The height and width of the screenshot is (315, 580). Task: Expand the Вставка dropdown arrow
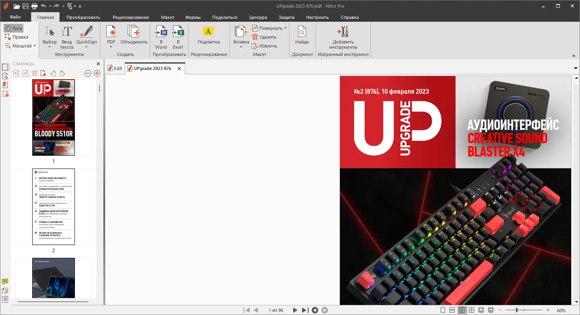[241, 47]
